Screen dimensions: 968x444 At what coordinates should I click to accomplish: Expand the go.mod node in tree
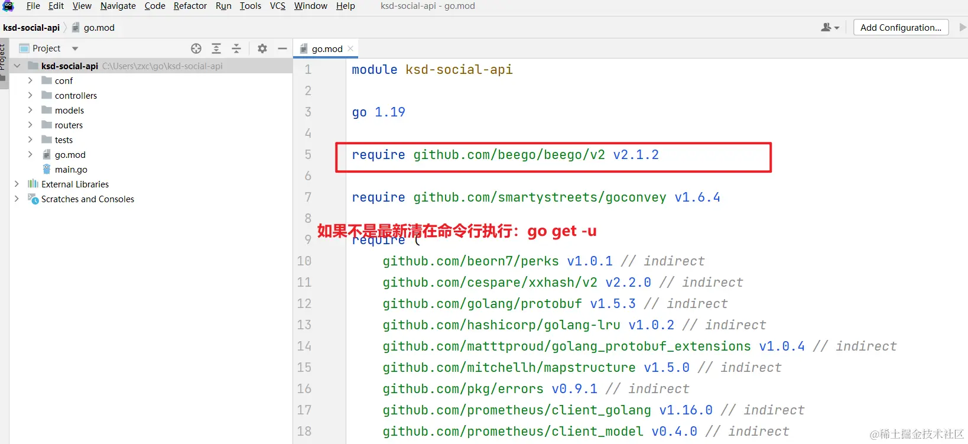click(30, 154)
